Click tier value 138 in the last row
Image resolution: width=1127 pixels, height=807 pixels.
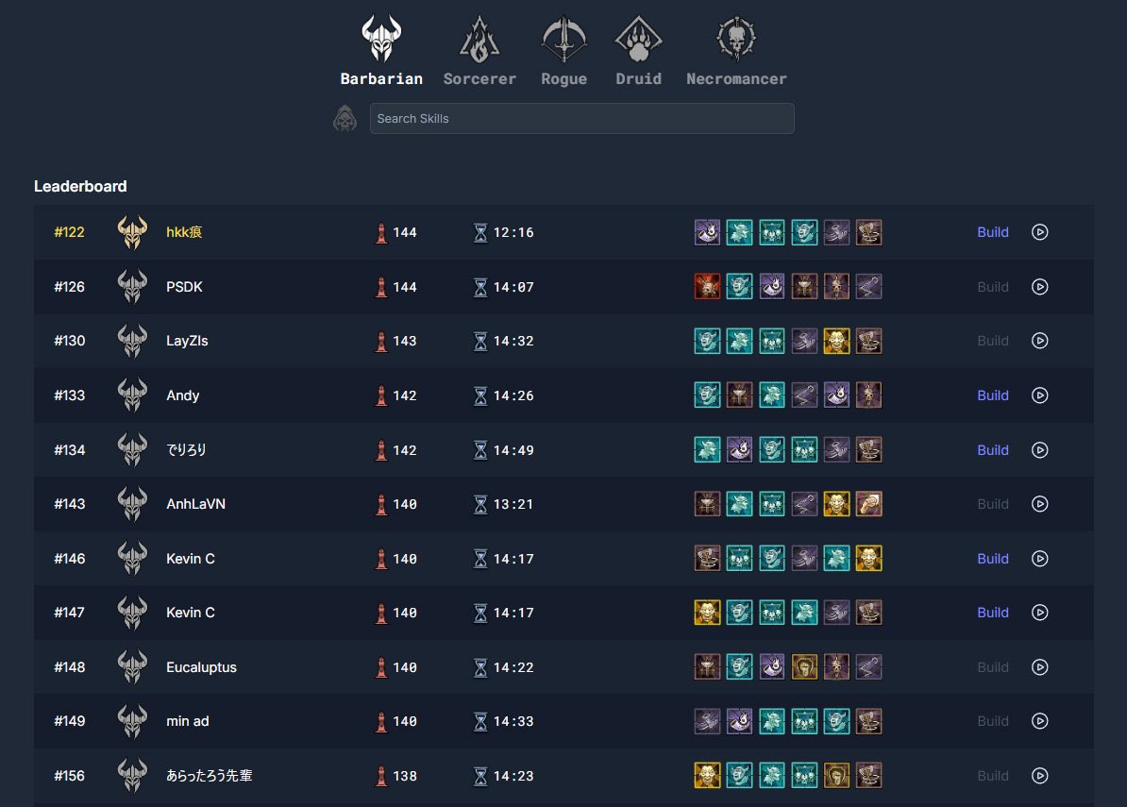click(405, 776)
